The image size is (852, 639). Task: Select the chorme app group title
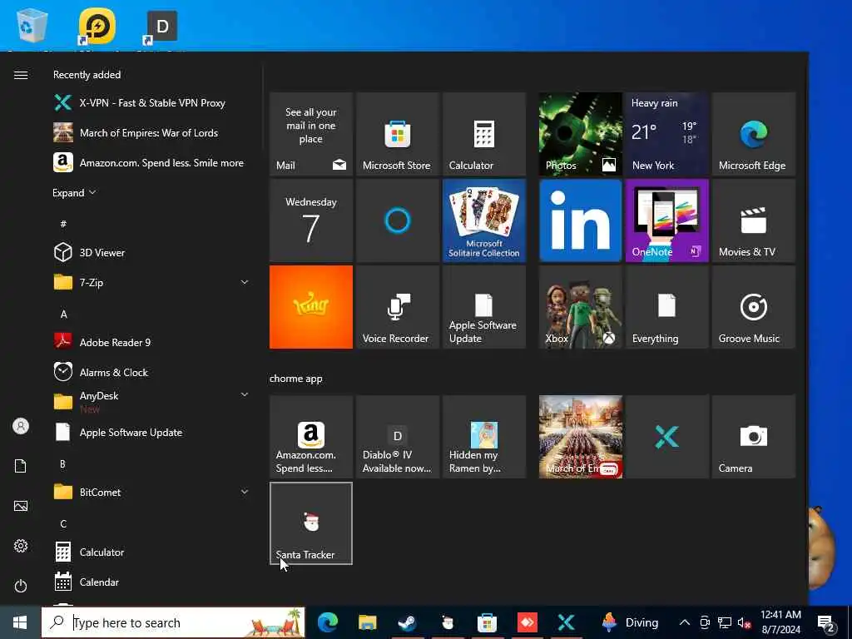click(296, 379)
